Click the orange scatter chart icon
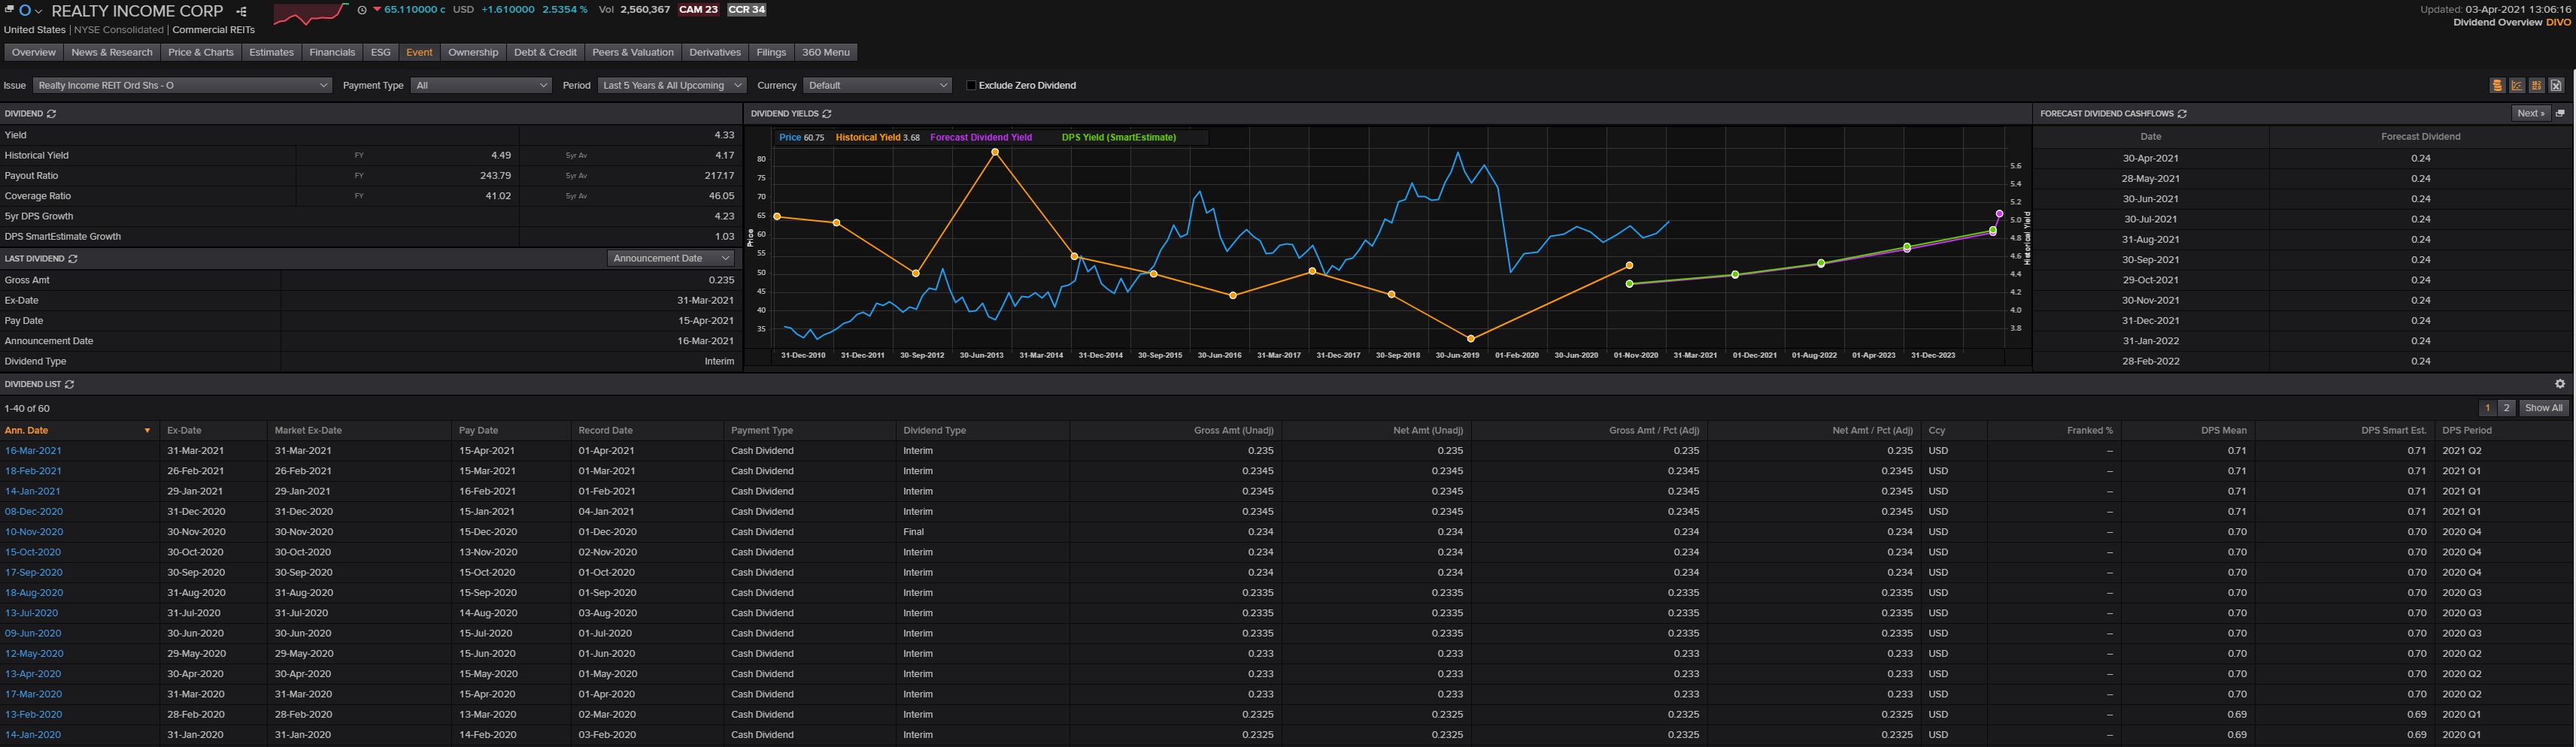 2517,86
